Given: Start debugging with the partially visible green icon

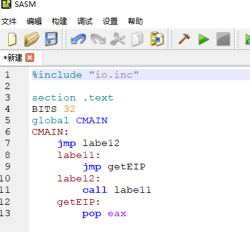Looking at the screenshot, I should tap(247, 39).
